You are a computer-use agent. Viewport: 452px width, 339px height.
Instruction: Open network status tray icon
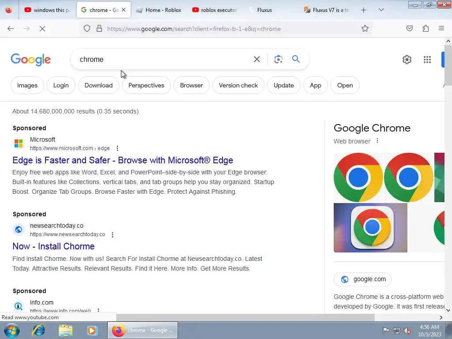pyautogui.click(x=397, y=331)
